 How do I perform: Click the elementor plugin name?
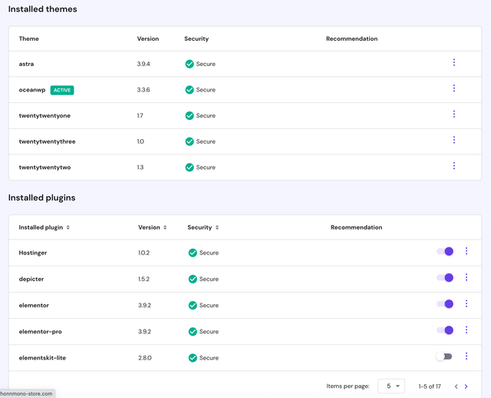[x=34, y=305]
